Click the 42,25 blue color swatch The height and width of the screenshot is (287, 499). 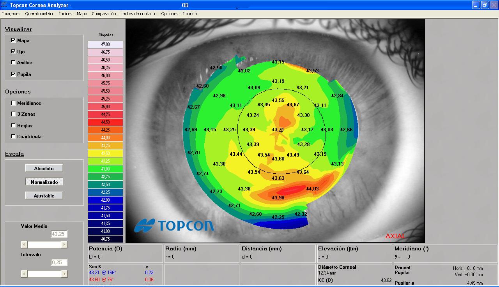(105, 192)
